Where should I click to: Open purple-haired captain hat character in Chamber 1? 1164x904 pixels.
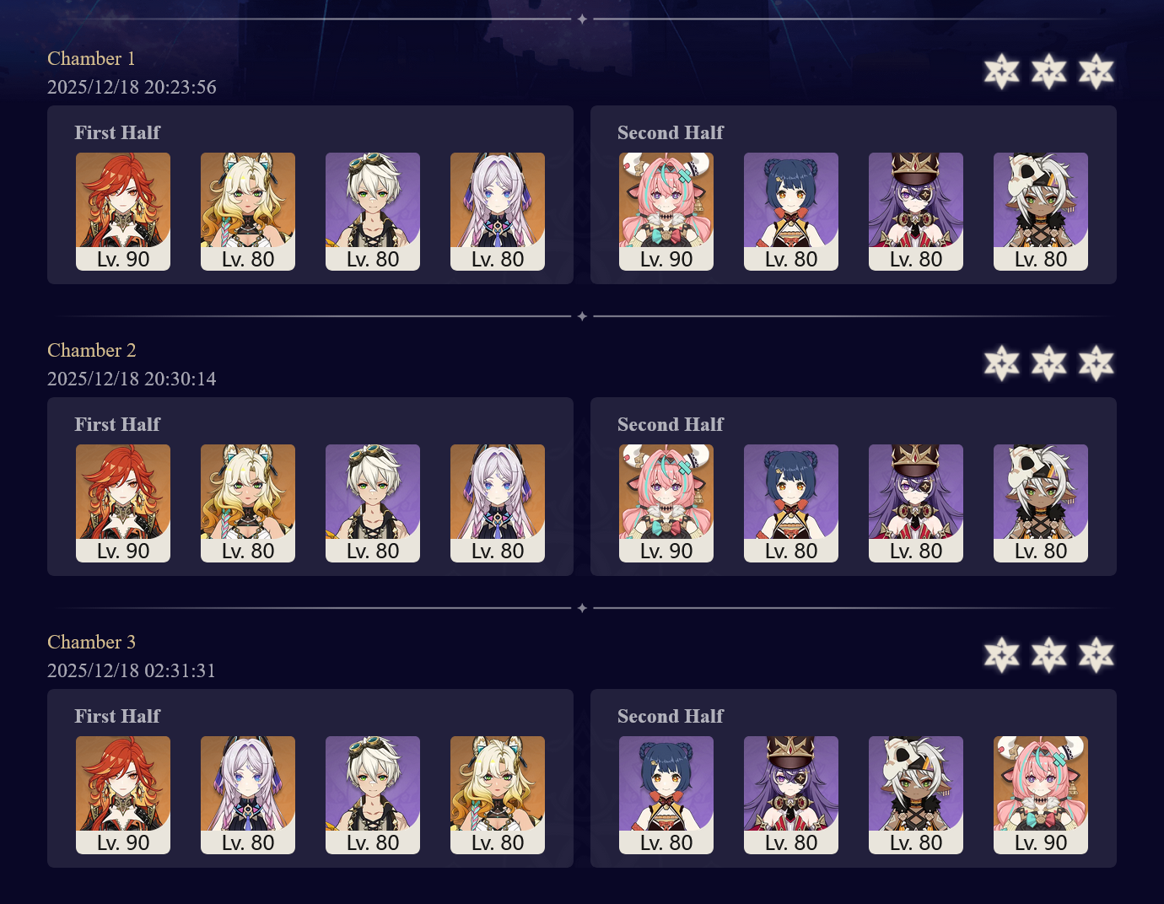point(916,212)
